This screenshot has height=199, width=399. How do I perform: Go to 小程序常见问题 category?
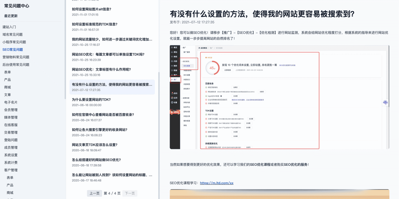click(14, 42)
